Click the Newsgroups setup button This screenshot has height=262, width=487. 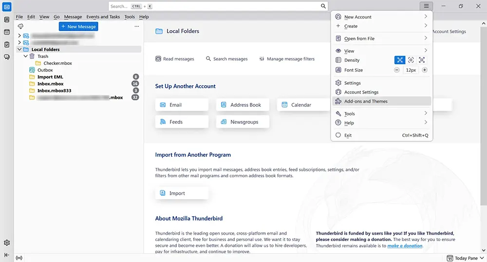(x=243, y=122)
